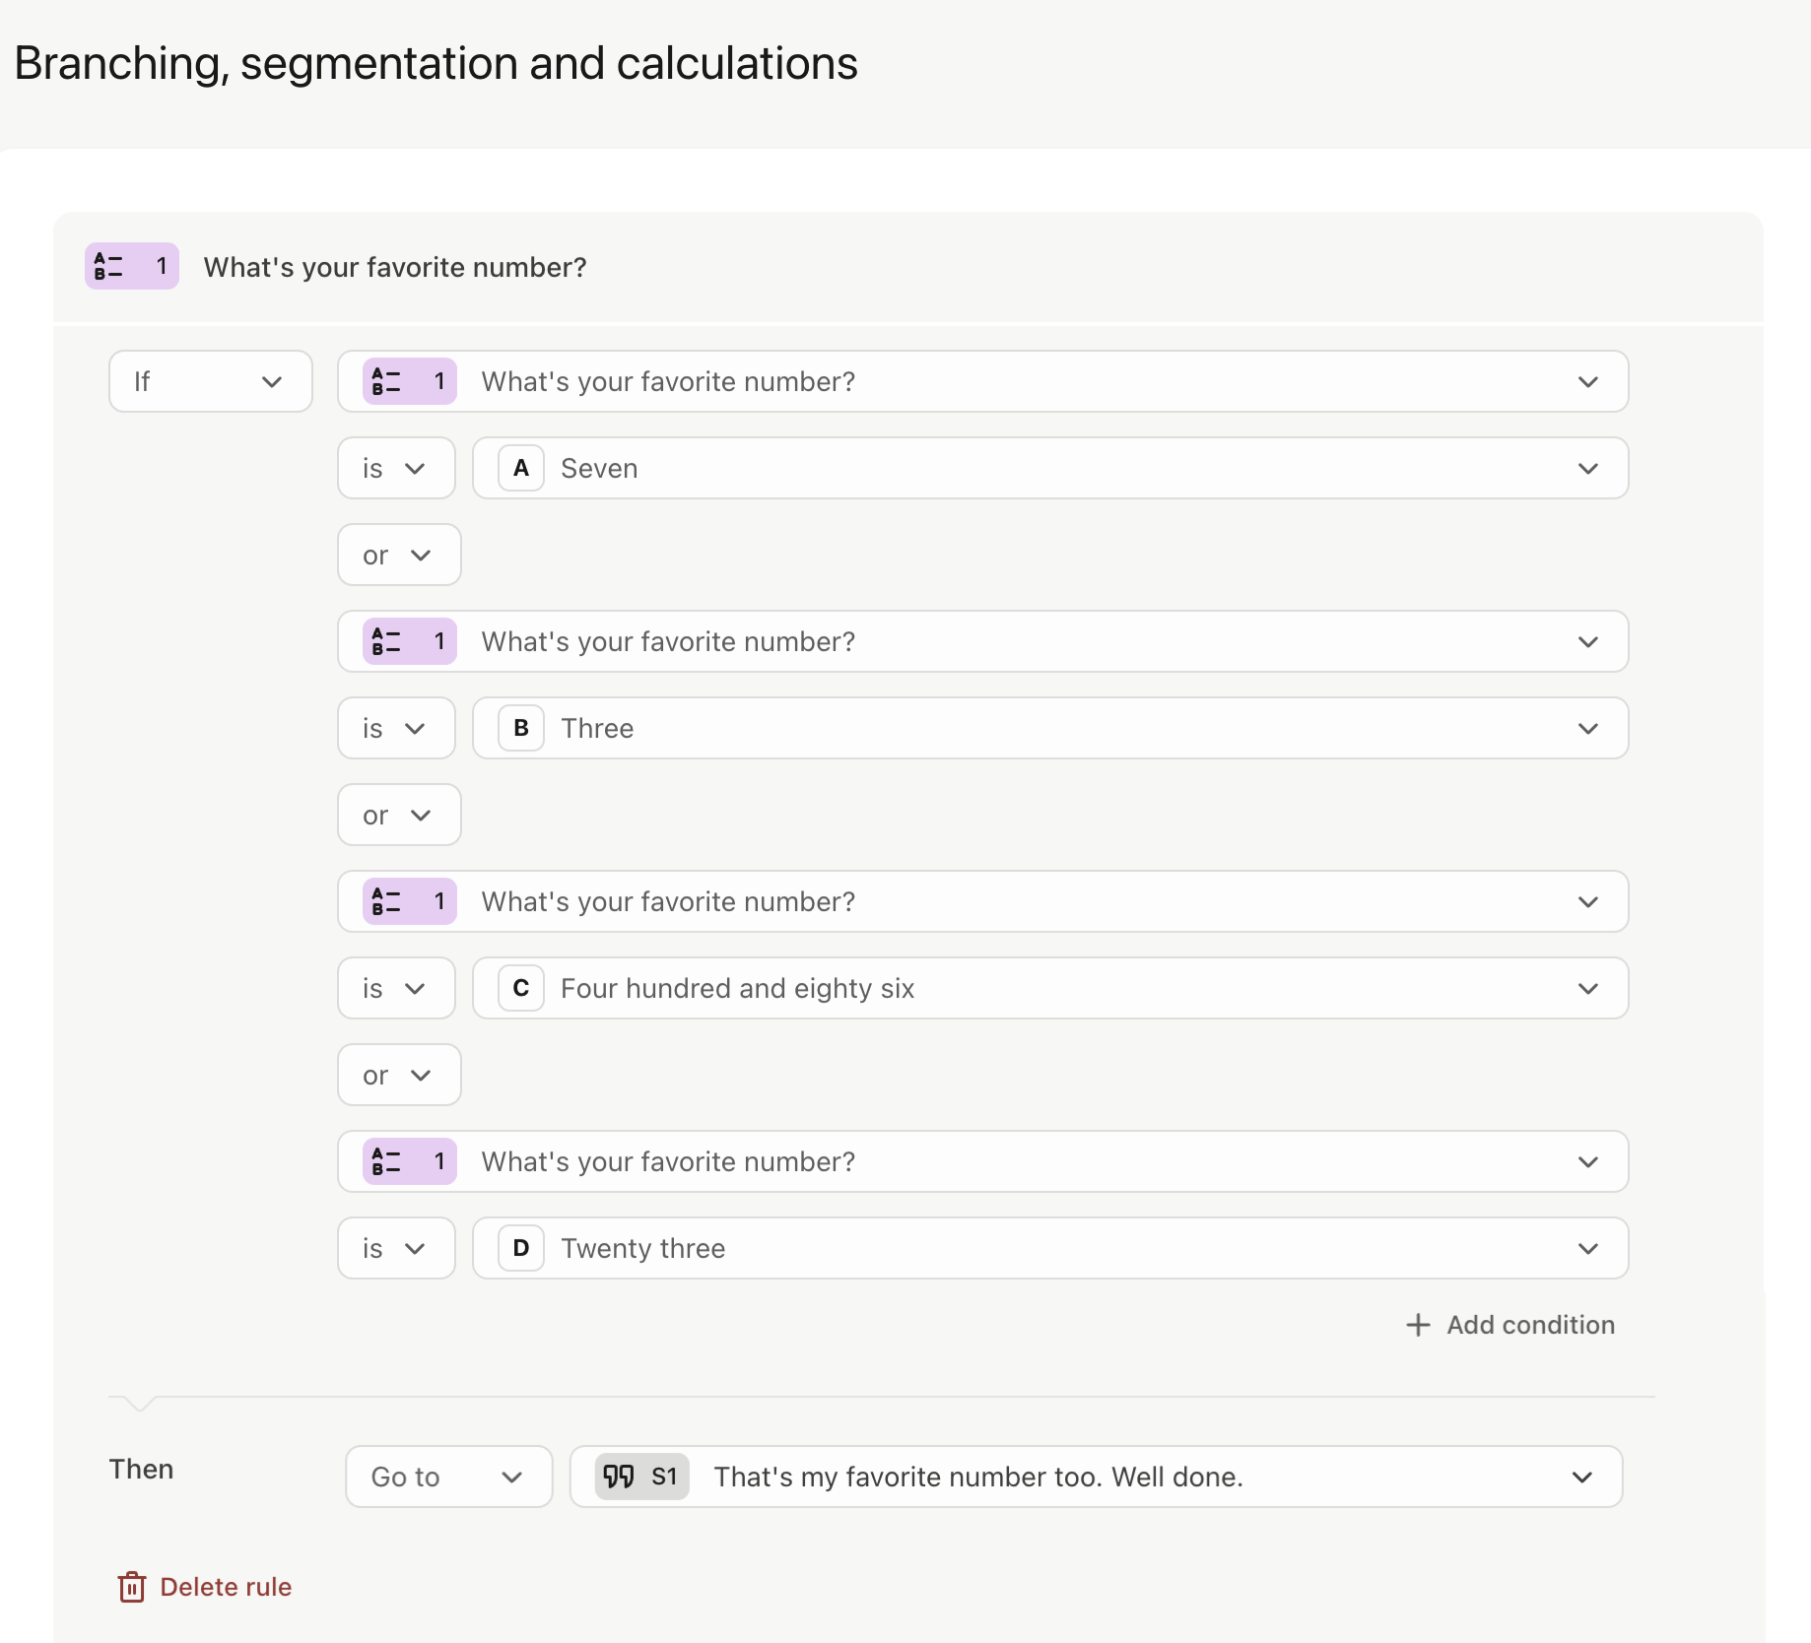Click 'Branching, segmentation and calculations' title
Screen dimensions: 1811x1643
[x=436, y=63]
